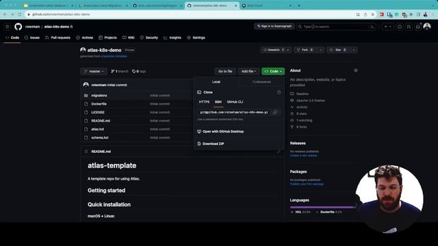Open a new browser tab

[299, 5]
